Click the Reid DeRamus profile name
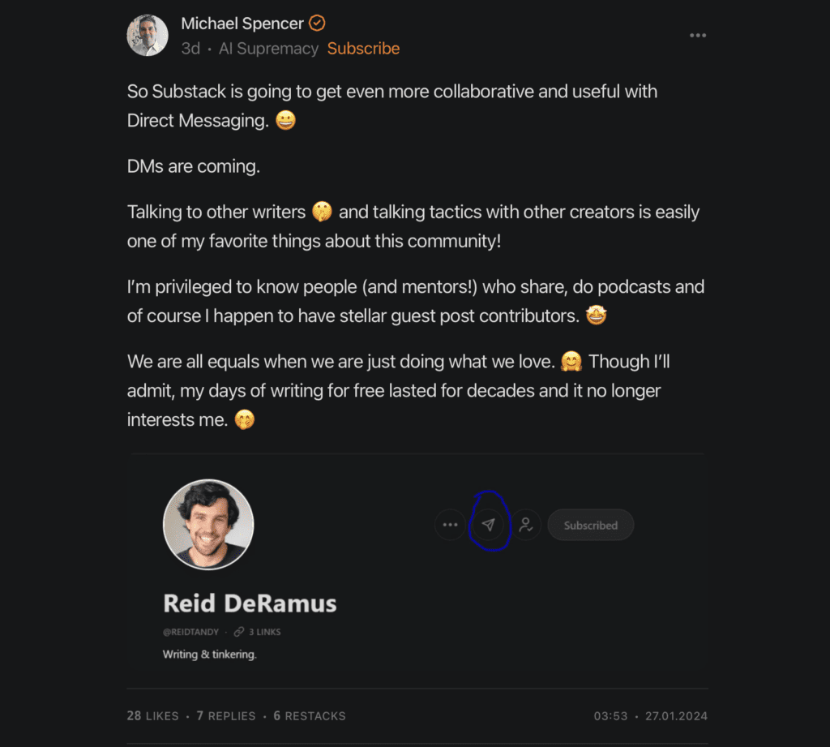Screen dimensions: 830x747 (250, 603)
